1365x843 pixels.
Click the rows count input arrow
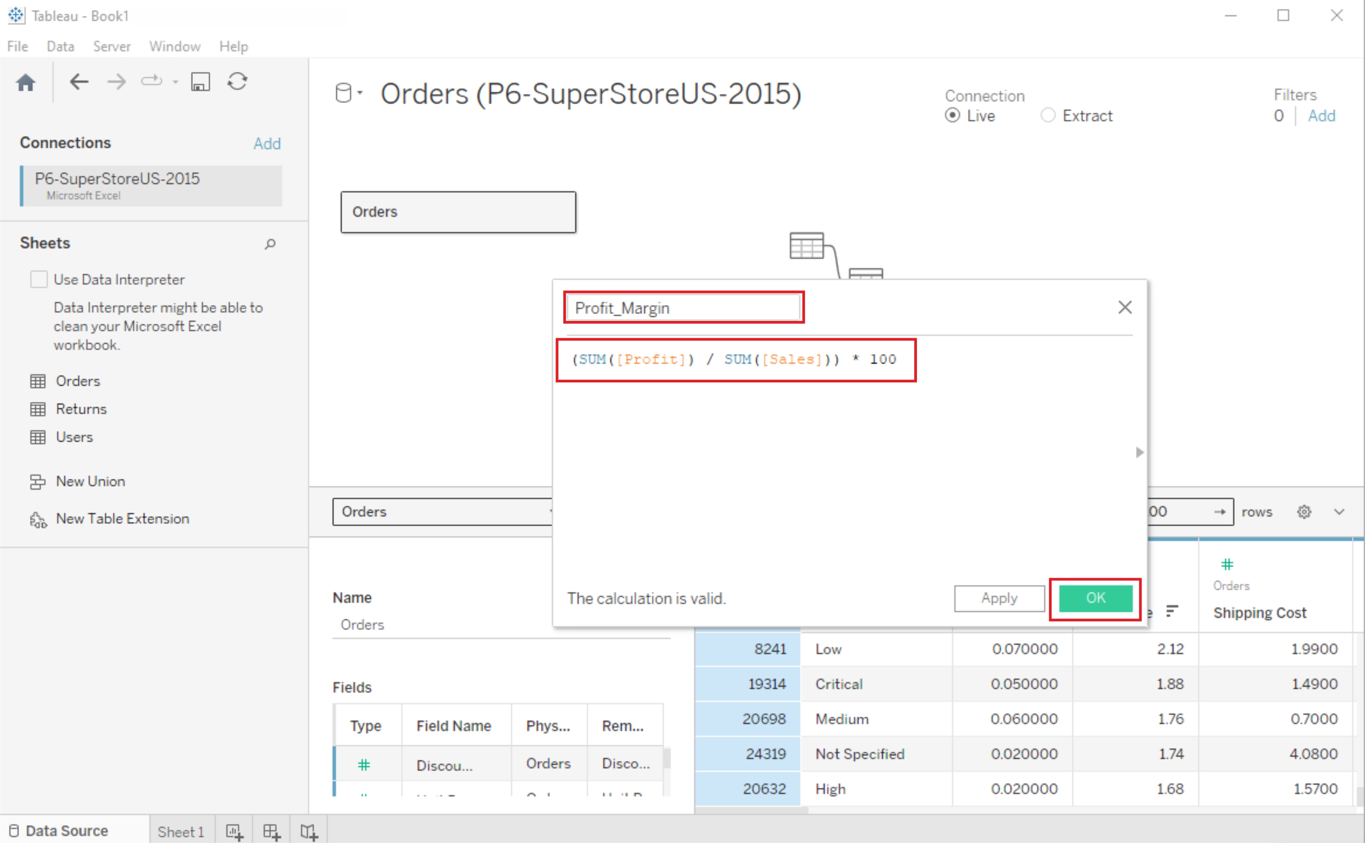pyautogui.click(x=1219, y=512)
